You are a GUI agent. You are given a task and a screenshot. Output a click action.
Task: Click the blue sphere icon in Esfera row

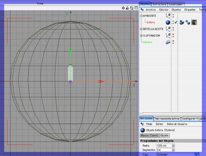(168, 22)
